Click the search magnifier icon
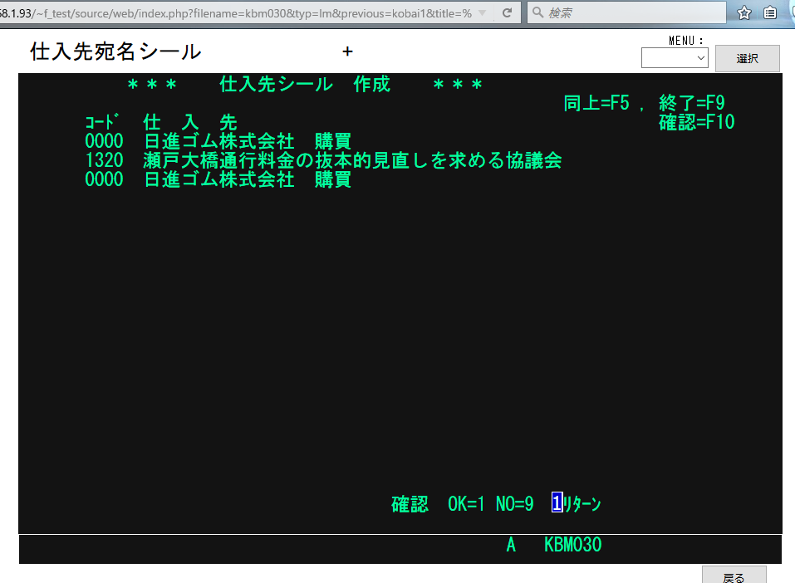795x583 pixels. pyautogui.click(x=538, y=12)
